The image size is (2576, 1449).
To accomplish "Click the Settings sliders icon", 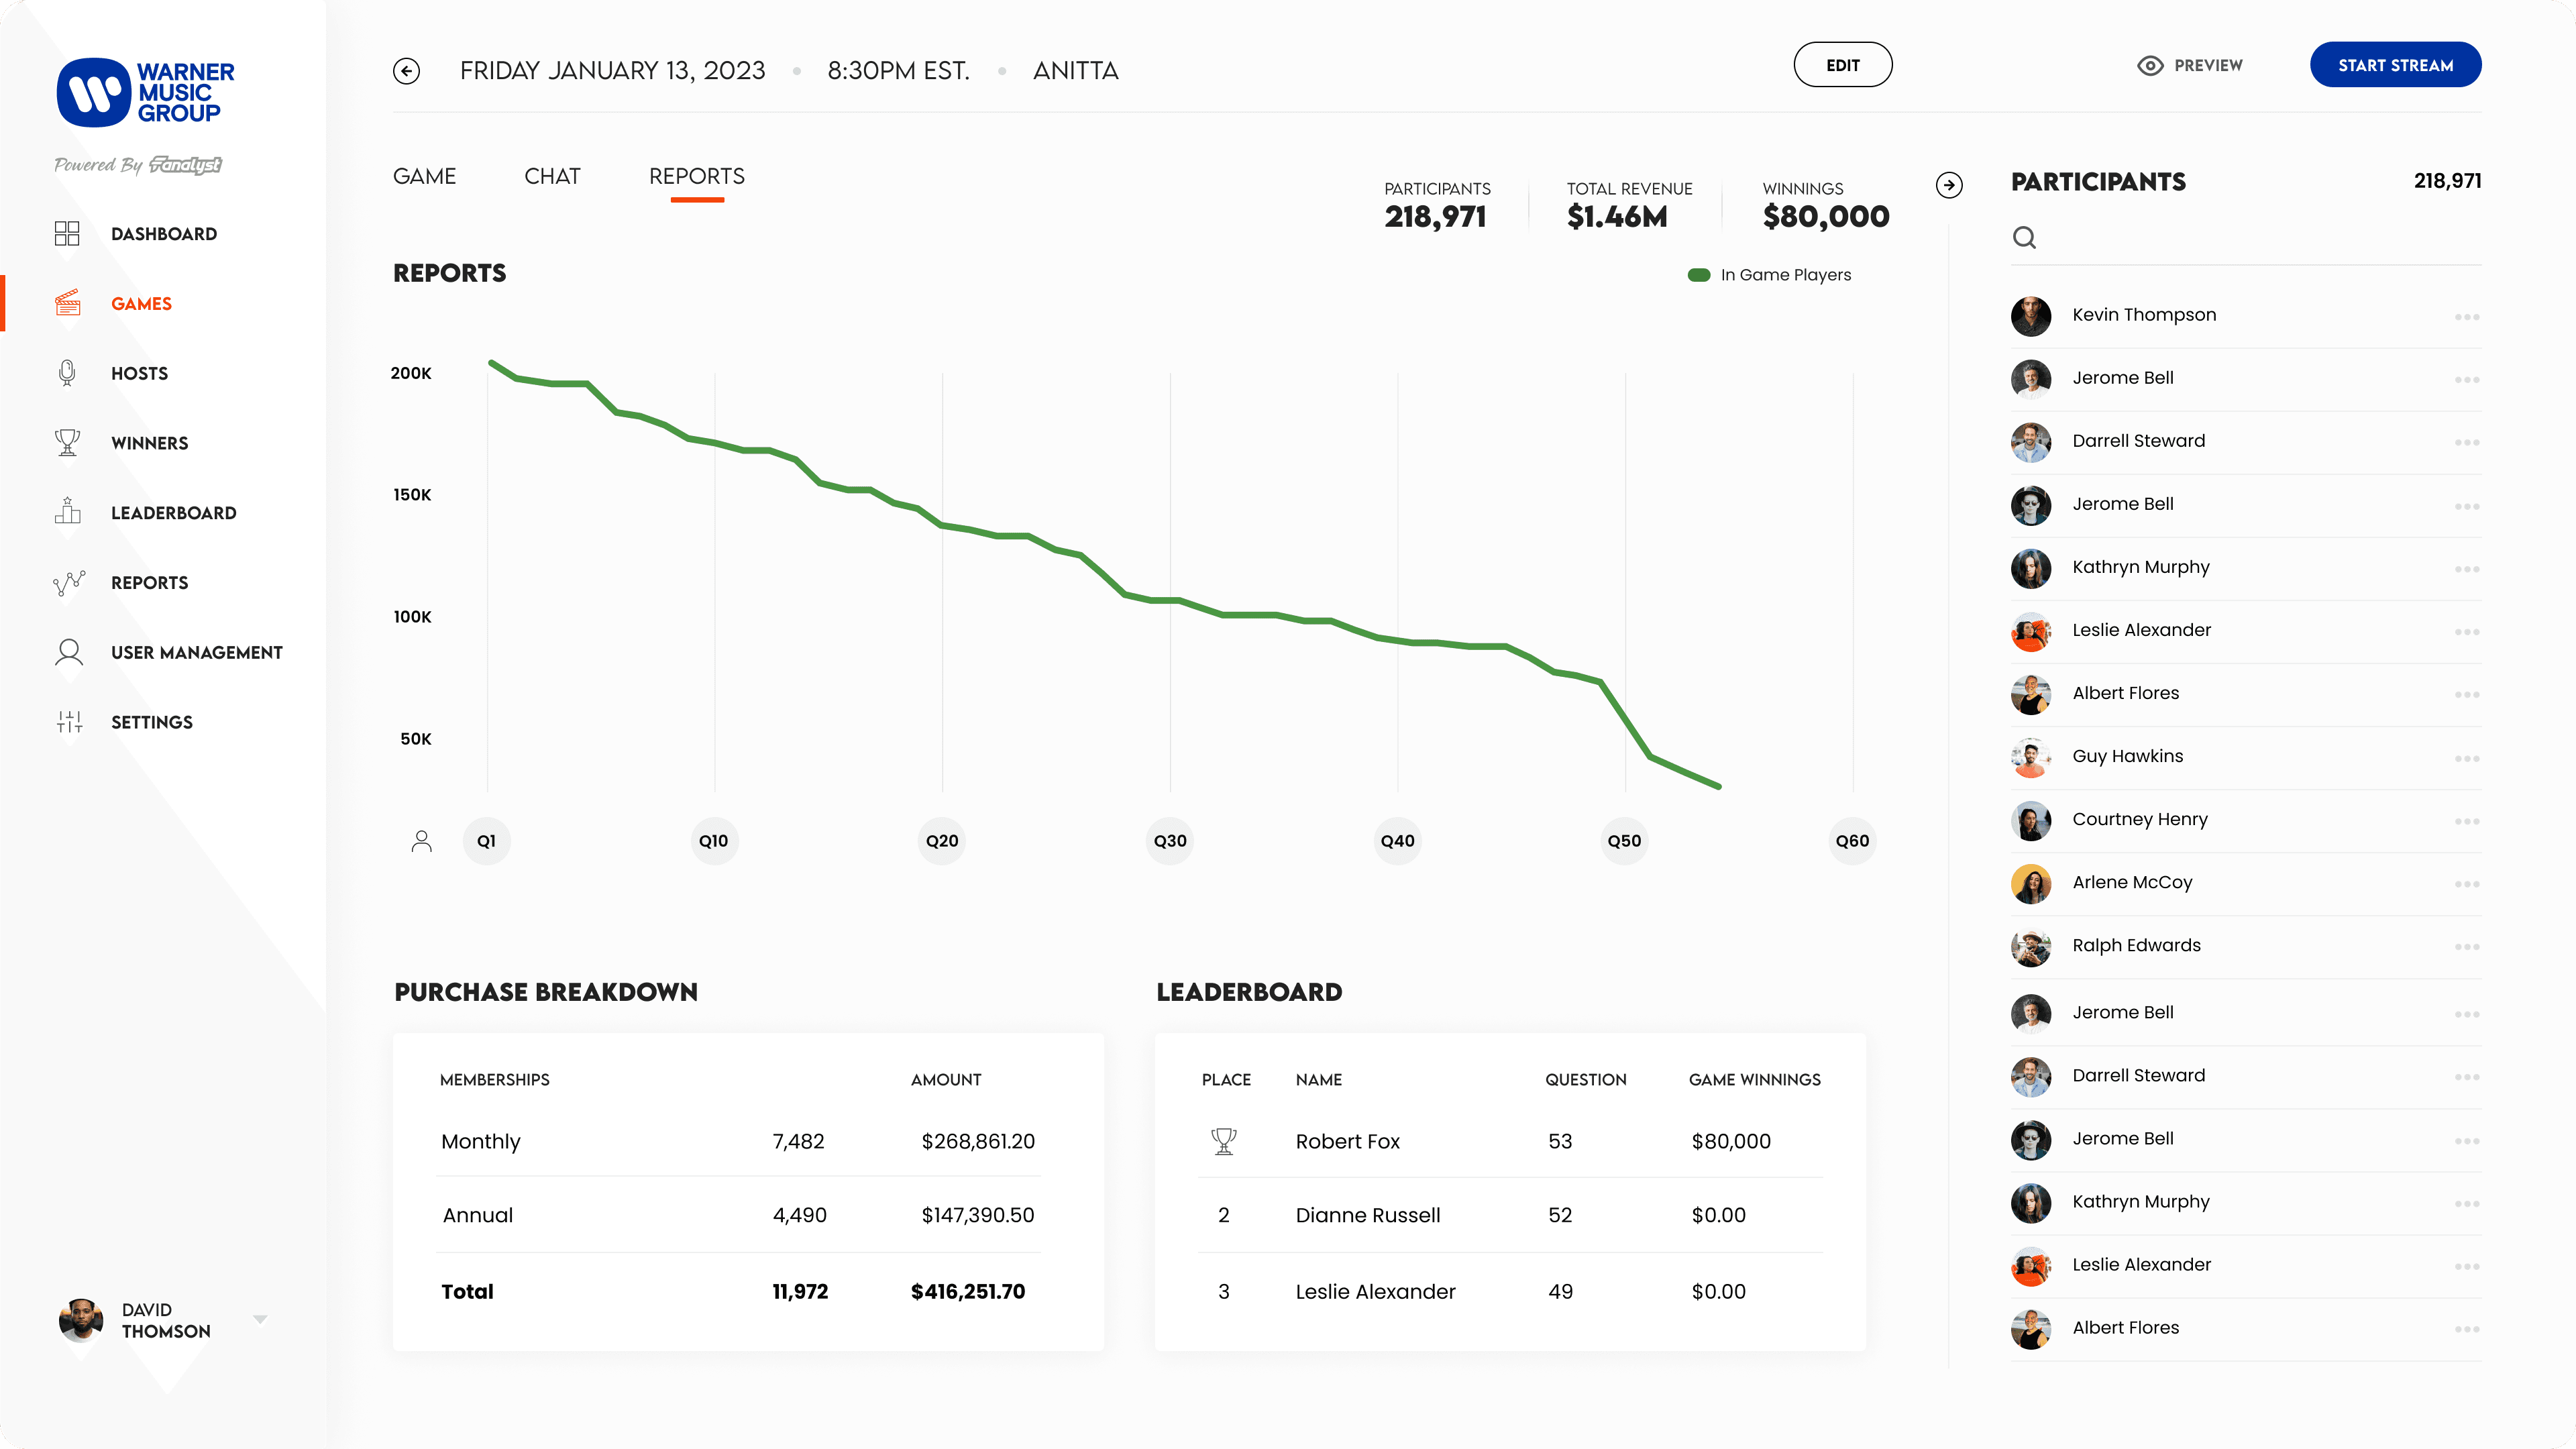I will (69, 722).
